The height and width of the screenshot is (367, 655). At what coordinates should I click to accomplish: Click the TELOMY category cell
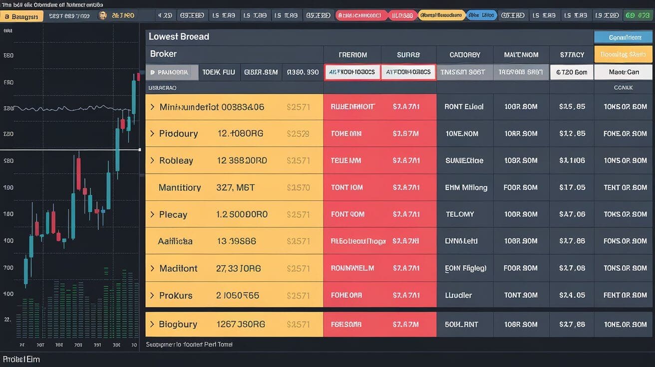[460, 214]
